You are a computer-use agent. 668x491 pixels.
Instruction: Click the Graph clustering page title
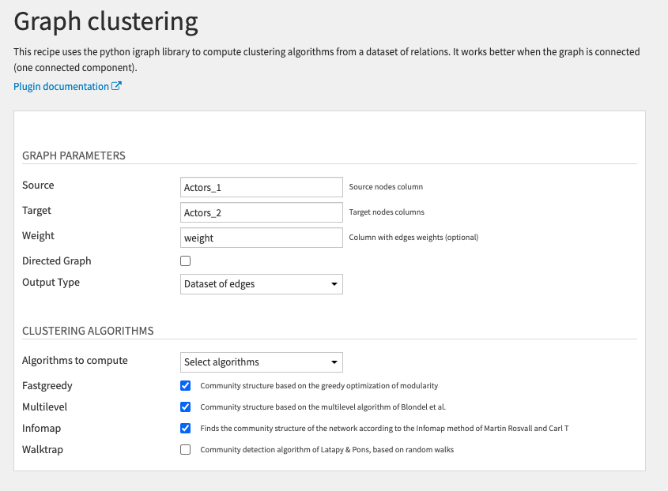[x=106, y=21]
